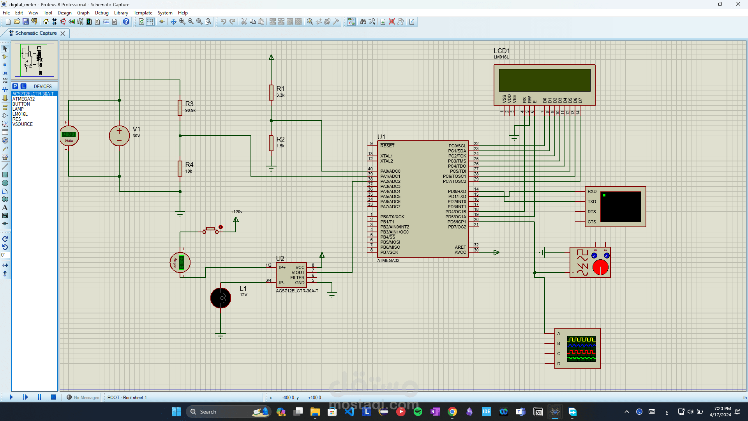The image size is (748, 421).
Task: Open the Library menu
Action: click(x=121, y=13)
